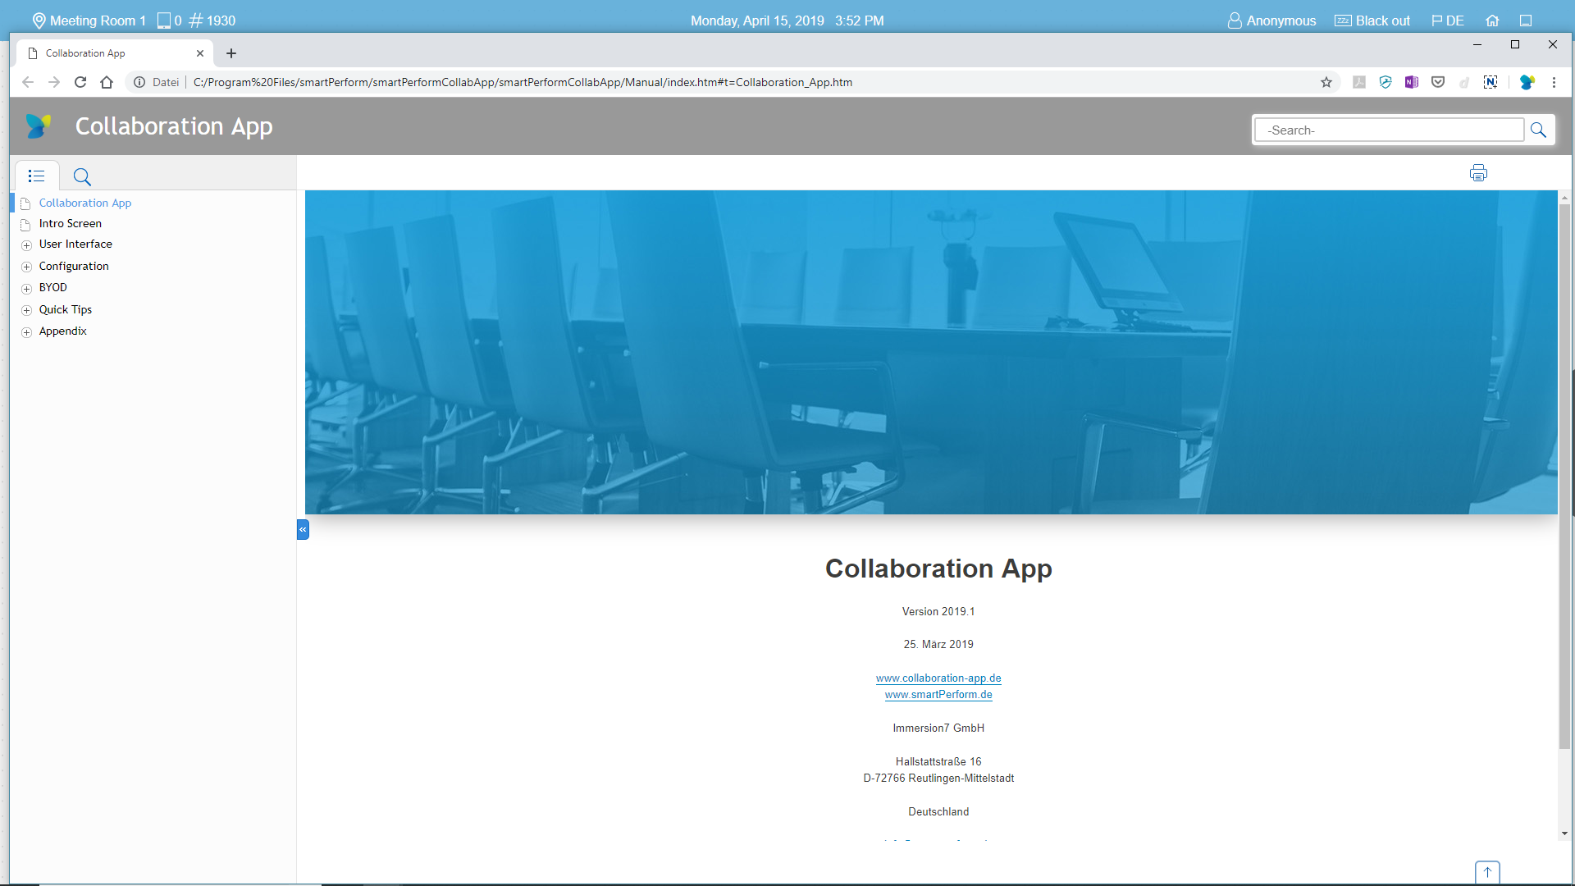Image resolution: width=1575 pixels, height=886 pixels.
Task: Expand the Quick Tips section
Action: 26,311
